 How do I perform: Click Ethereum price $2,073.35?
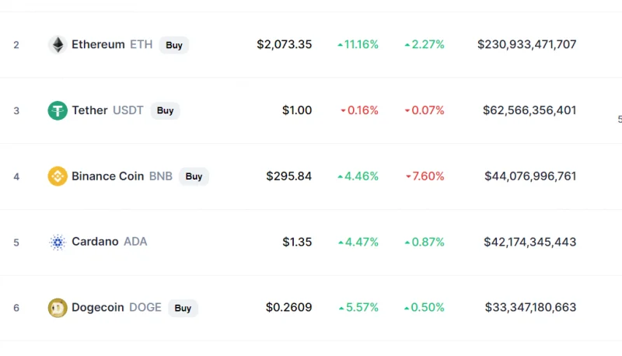point(285,44)
